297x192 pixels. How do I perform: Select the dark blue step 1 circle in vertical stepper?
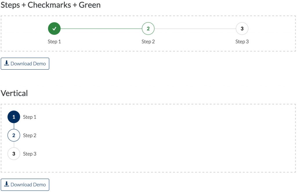click(14, 117)
